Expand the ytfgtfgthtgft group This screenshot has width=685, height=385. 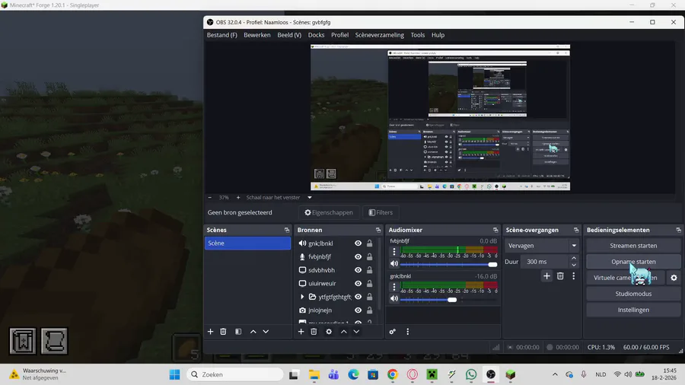click(x=302, y=297)
